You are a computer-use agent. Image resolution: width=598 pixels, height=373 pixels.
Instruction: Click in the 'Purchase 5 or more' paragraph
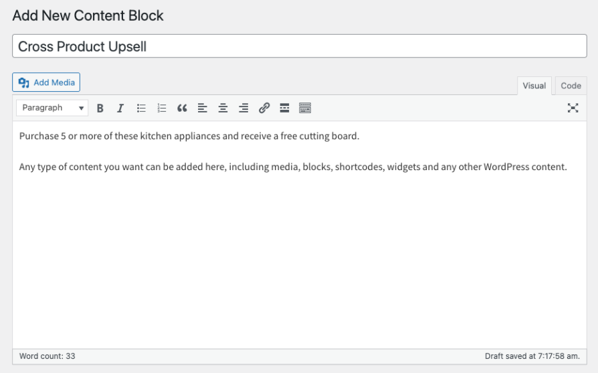[x=189, y=136]
